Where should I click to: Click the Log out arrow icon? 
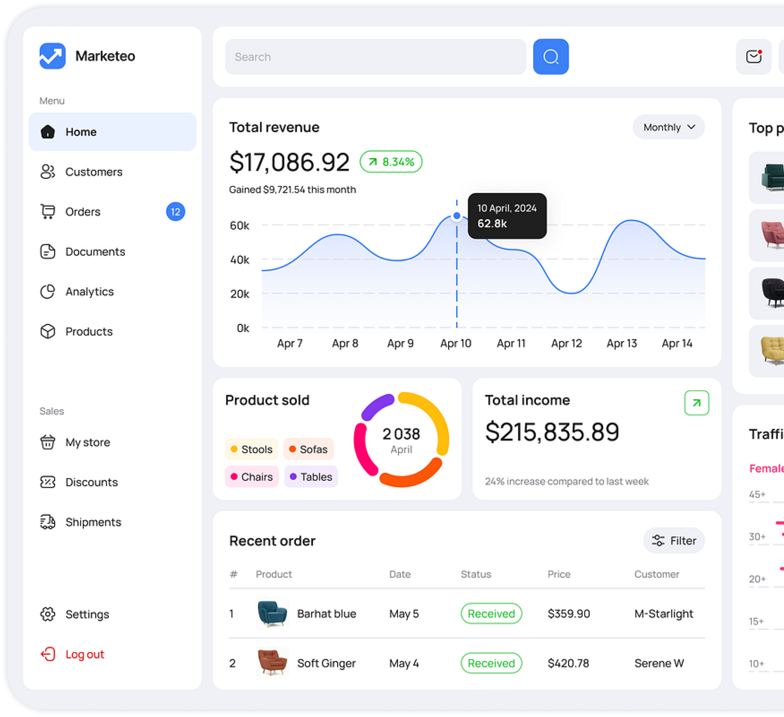point(48,654)
